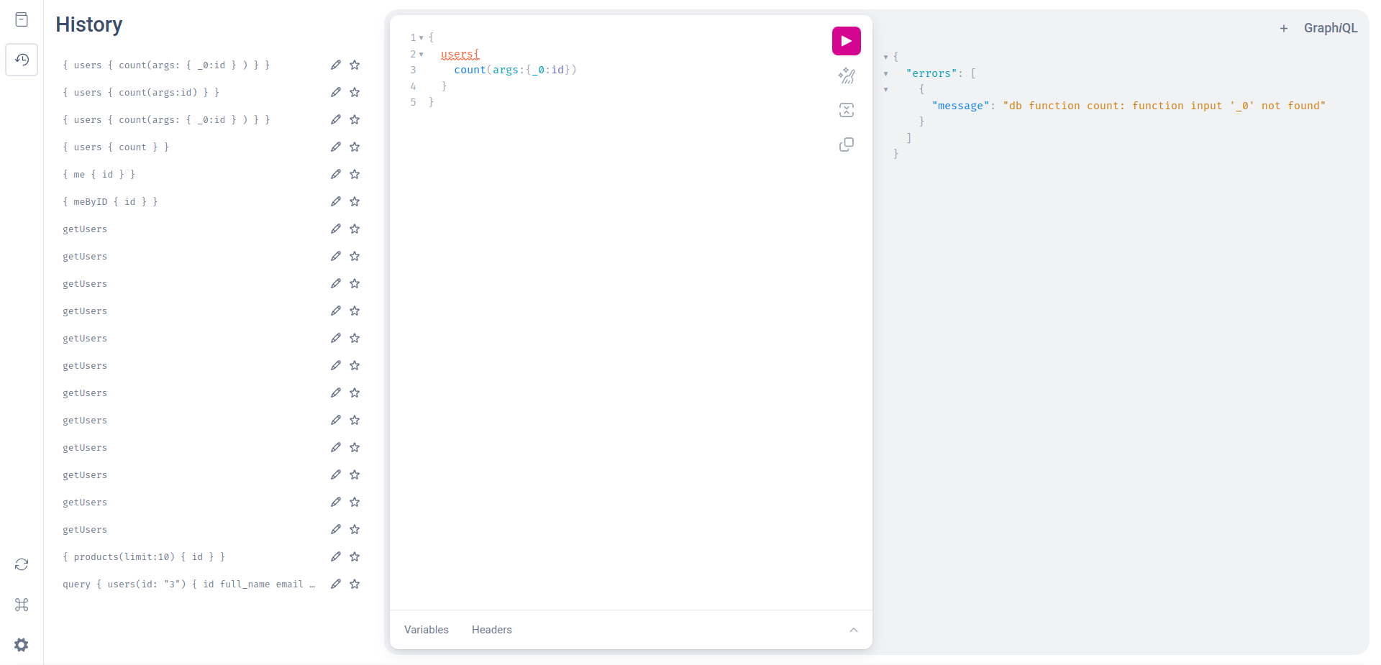Collapse the Variables and Headers section
The height and width of the screenshot is (665, 1381).
tap(854, 630)
